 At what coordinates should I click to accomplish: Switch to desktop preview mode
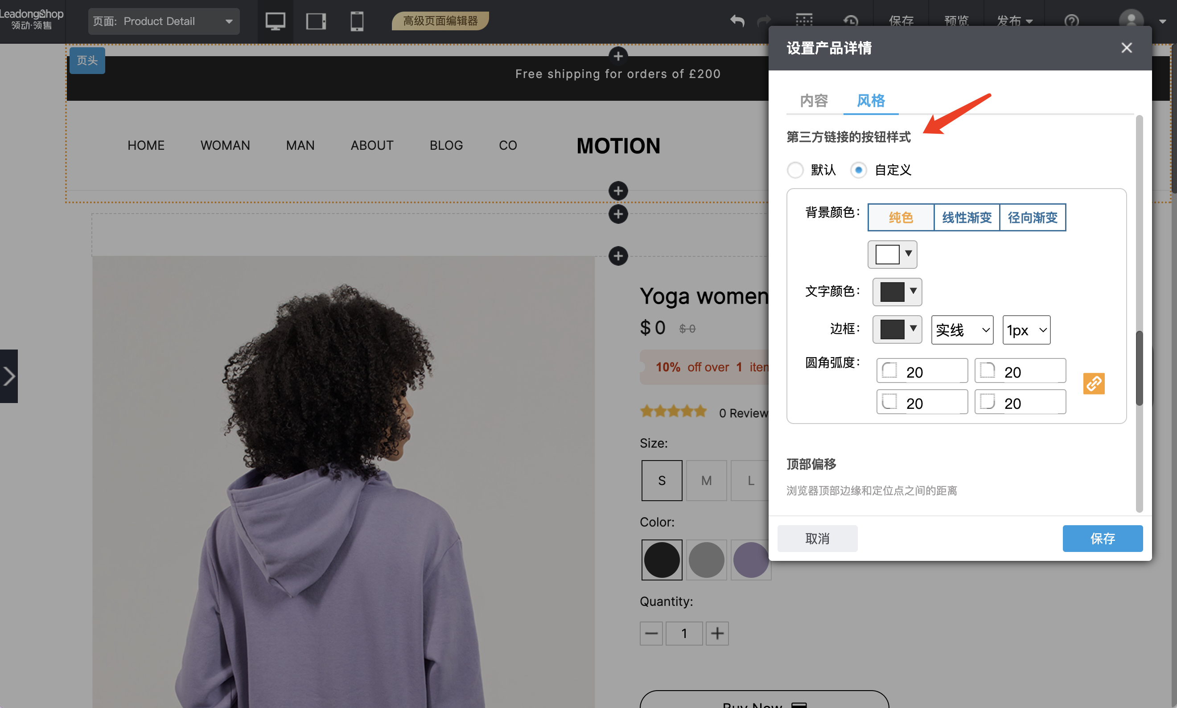[275, 21]
